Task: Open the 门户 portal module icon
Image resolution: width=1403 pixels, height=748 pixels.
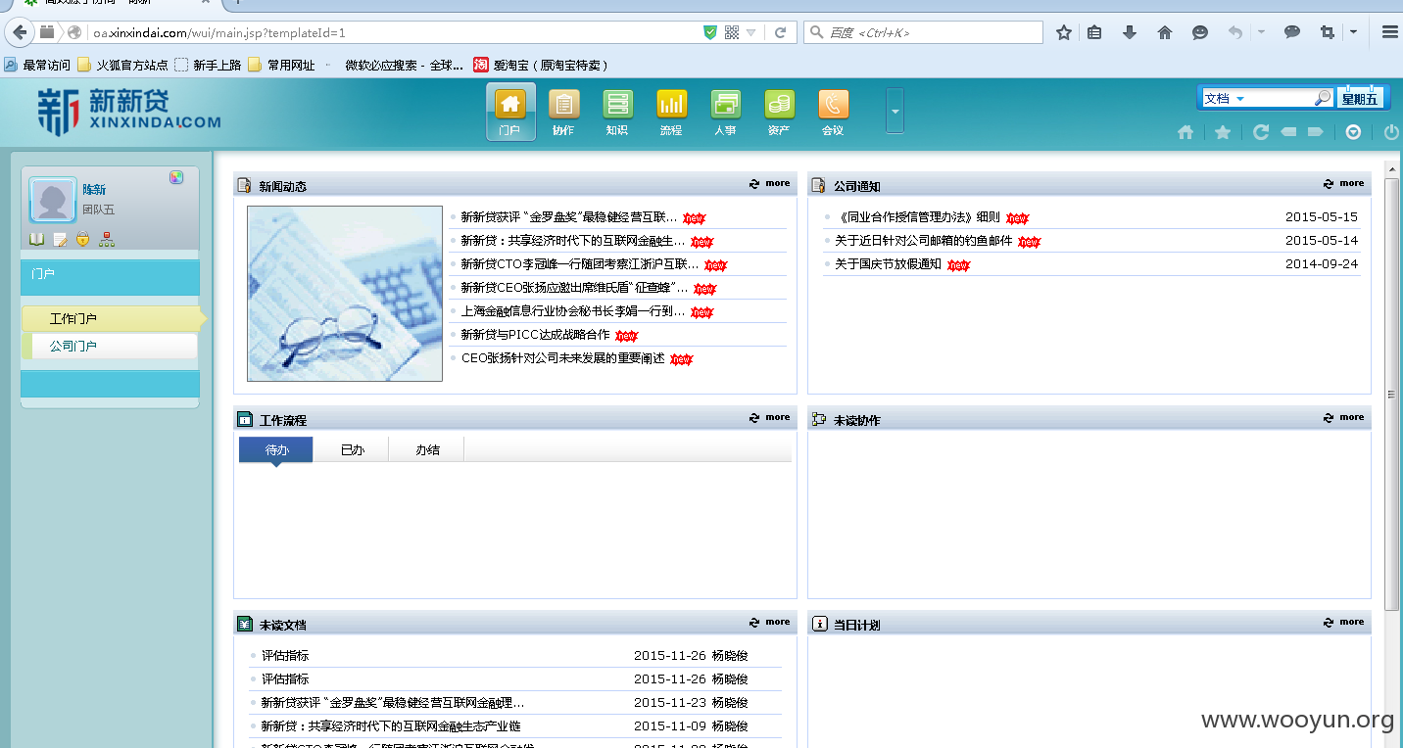Action: point(510,112)
